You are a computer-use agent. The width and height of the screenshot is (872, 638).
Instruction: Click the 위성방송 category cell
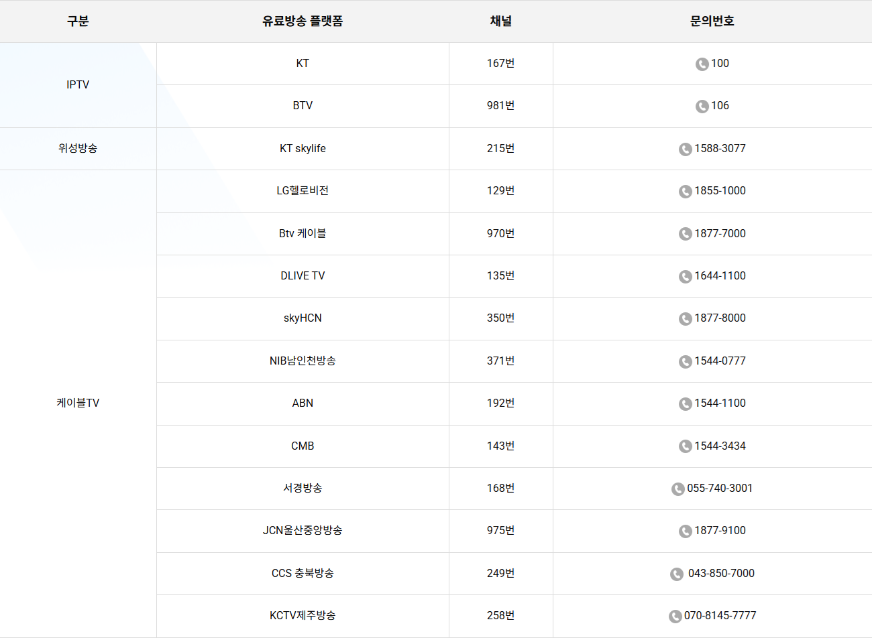pos(78,149)
